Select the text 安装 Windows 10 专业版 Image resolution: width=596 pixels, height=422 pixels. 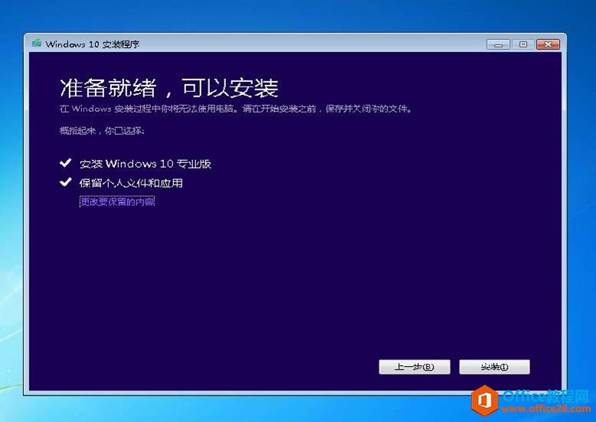point(146,164)
